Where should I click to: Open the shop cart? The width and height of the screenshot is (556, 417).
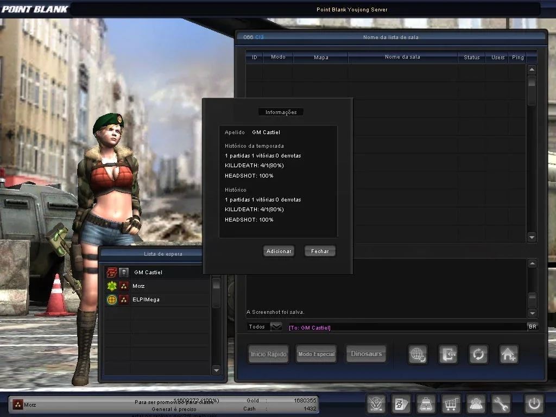pyautogui.click(x=451, y=403)
